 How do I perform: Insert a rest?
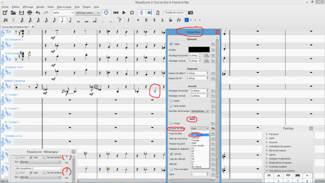click(129, 20)
